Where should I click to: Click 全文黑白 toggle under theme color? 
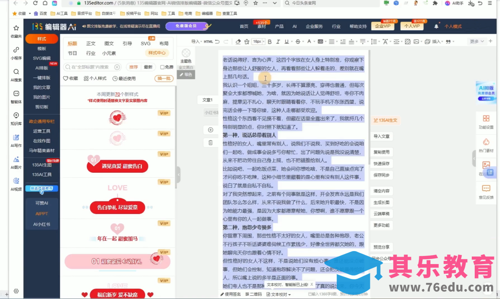pos(186,67)
